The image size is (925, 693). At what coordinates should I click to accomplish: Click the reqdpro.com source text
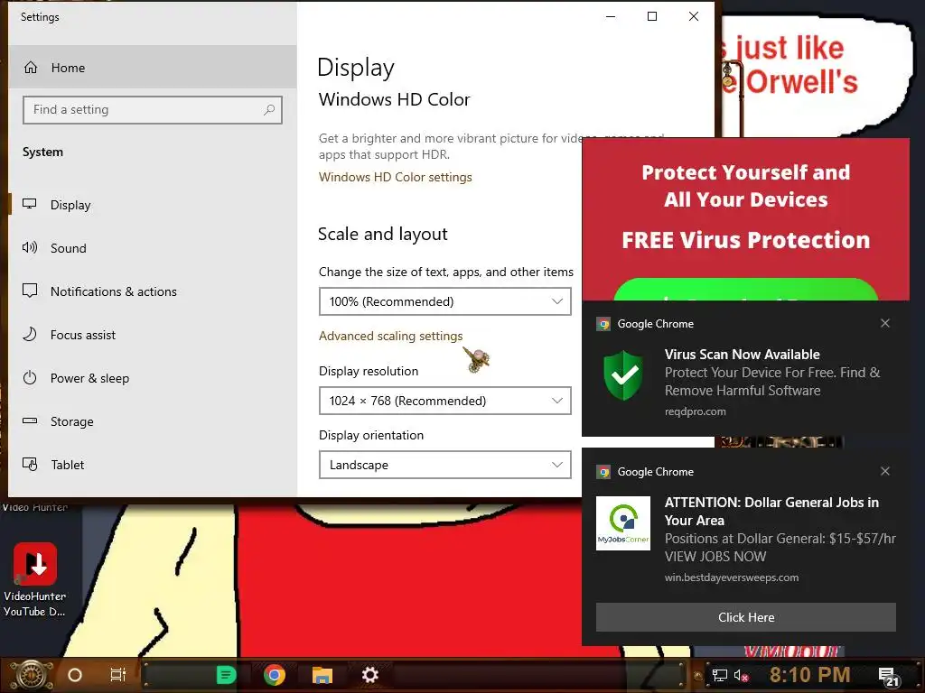click(695, 411)
